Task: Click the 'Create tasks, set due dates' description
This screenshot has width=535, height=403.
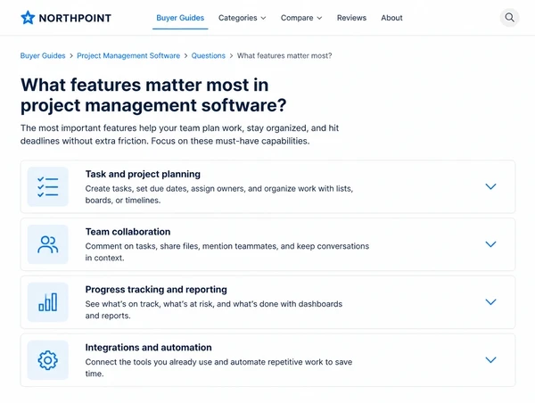Action: click(219, 194)
